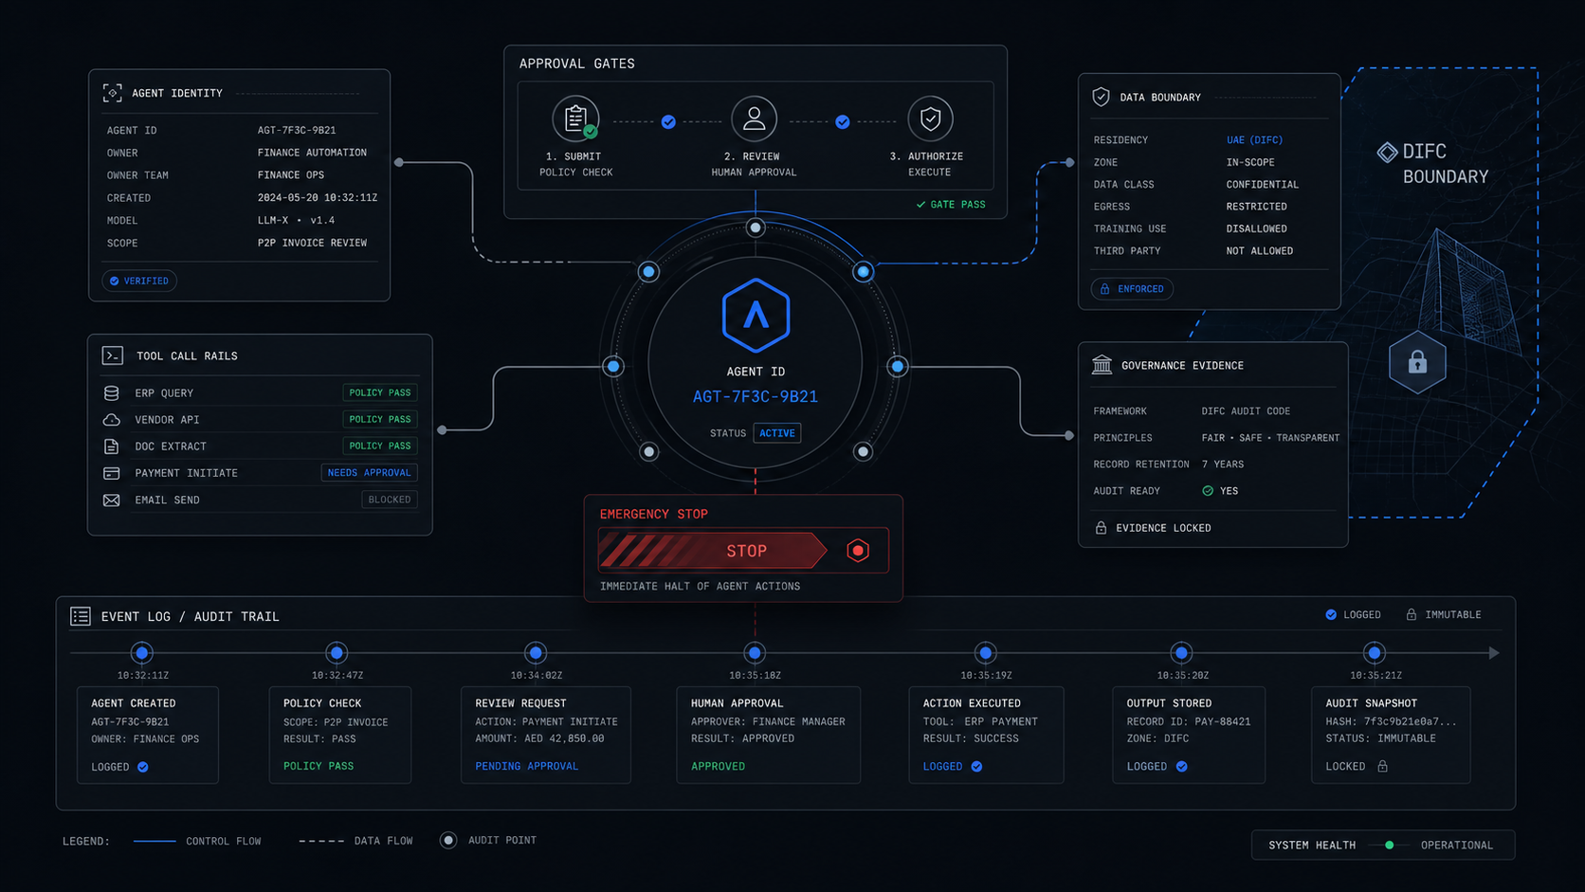Select the 10:35:21Z timeline marker
The width and height of the screenshot is (1585, 892).
[x=1375, y=652]
